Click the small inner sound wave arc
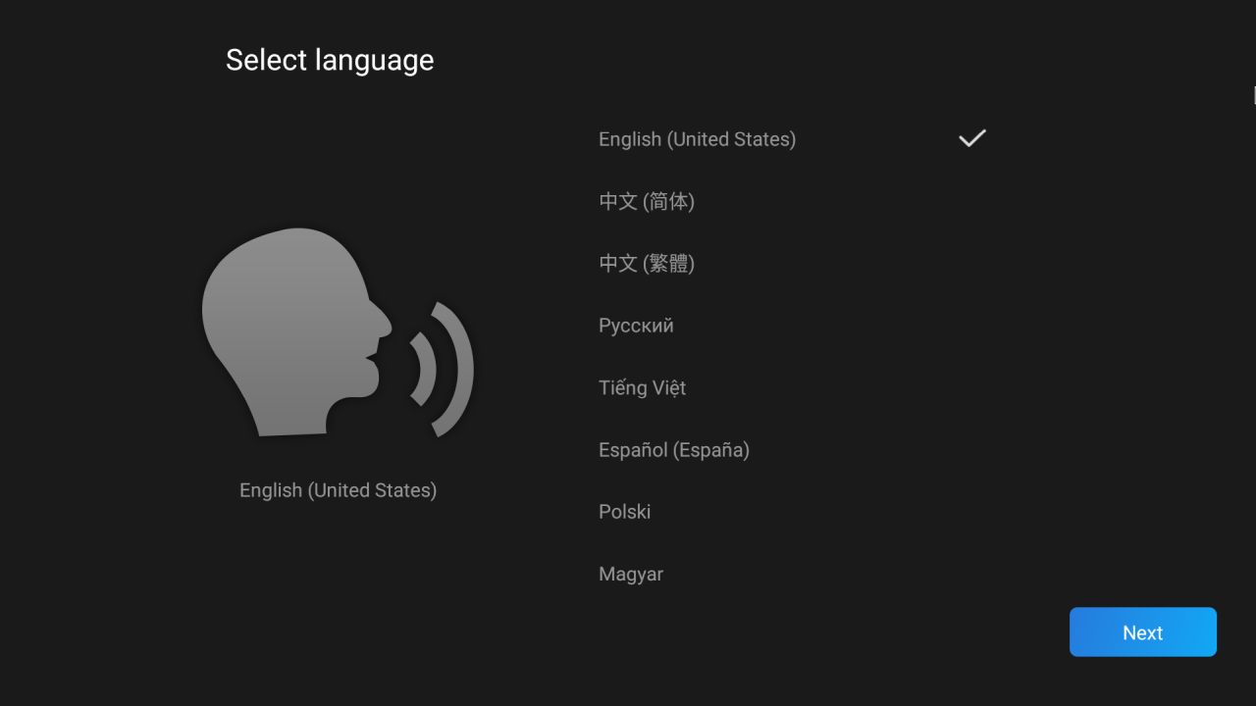This screenshot has width=1256, height=706. [x=425, y=369]
